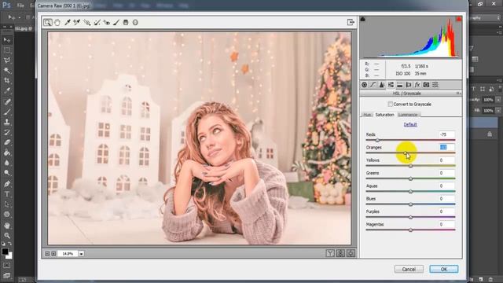The height and width of the screenshot is (283, 503).
Task: Click the Magentas value field
Action: pos(447,224)
